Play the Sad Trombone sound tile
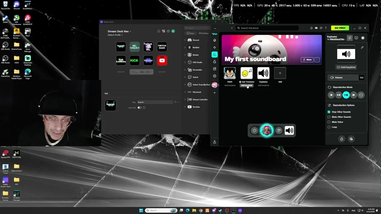The image size is (381, 214). (x=246, y=73)
